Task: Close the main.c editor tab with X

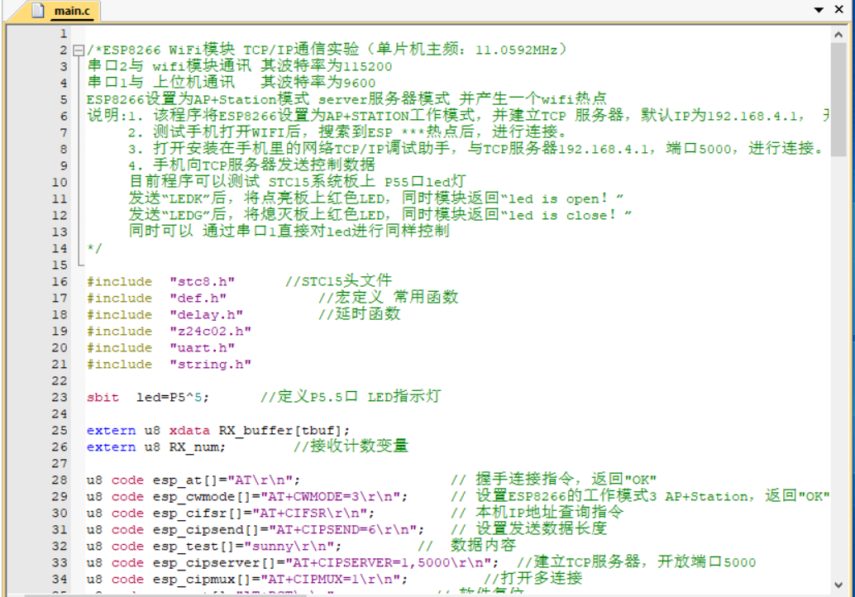Action: 839,9
